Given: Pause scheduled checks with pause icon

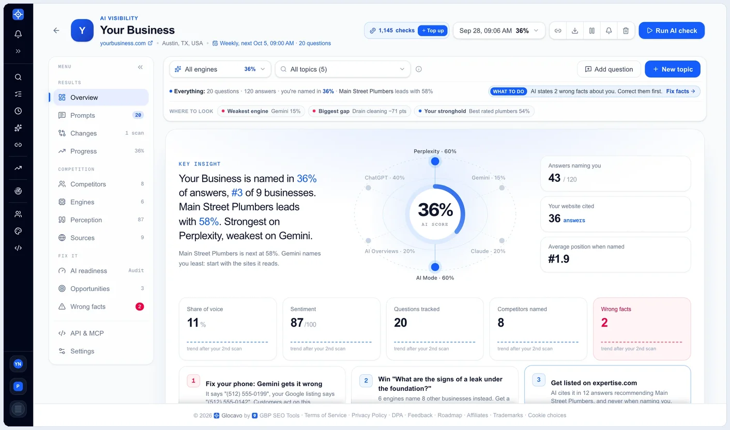Looking at the screenshot, I should coord(592,30).
